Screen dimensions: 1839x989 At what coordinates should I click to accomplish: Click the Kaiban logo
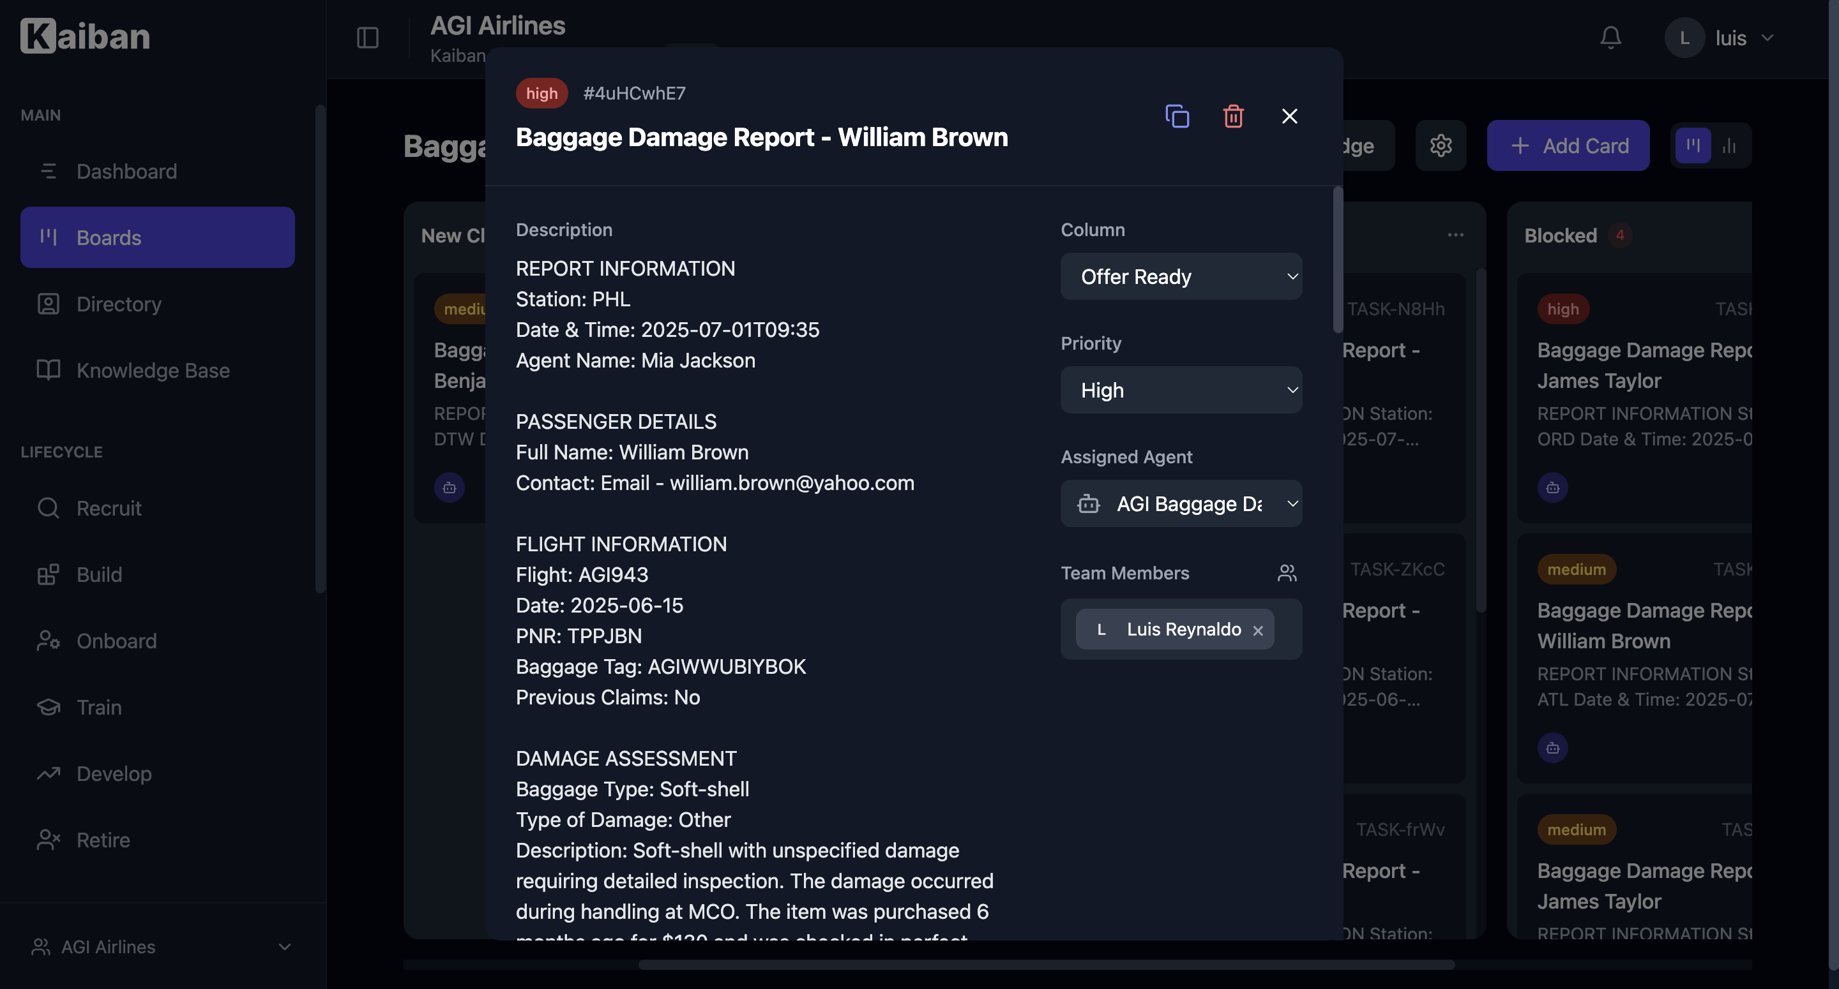point(85,36)
